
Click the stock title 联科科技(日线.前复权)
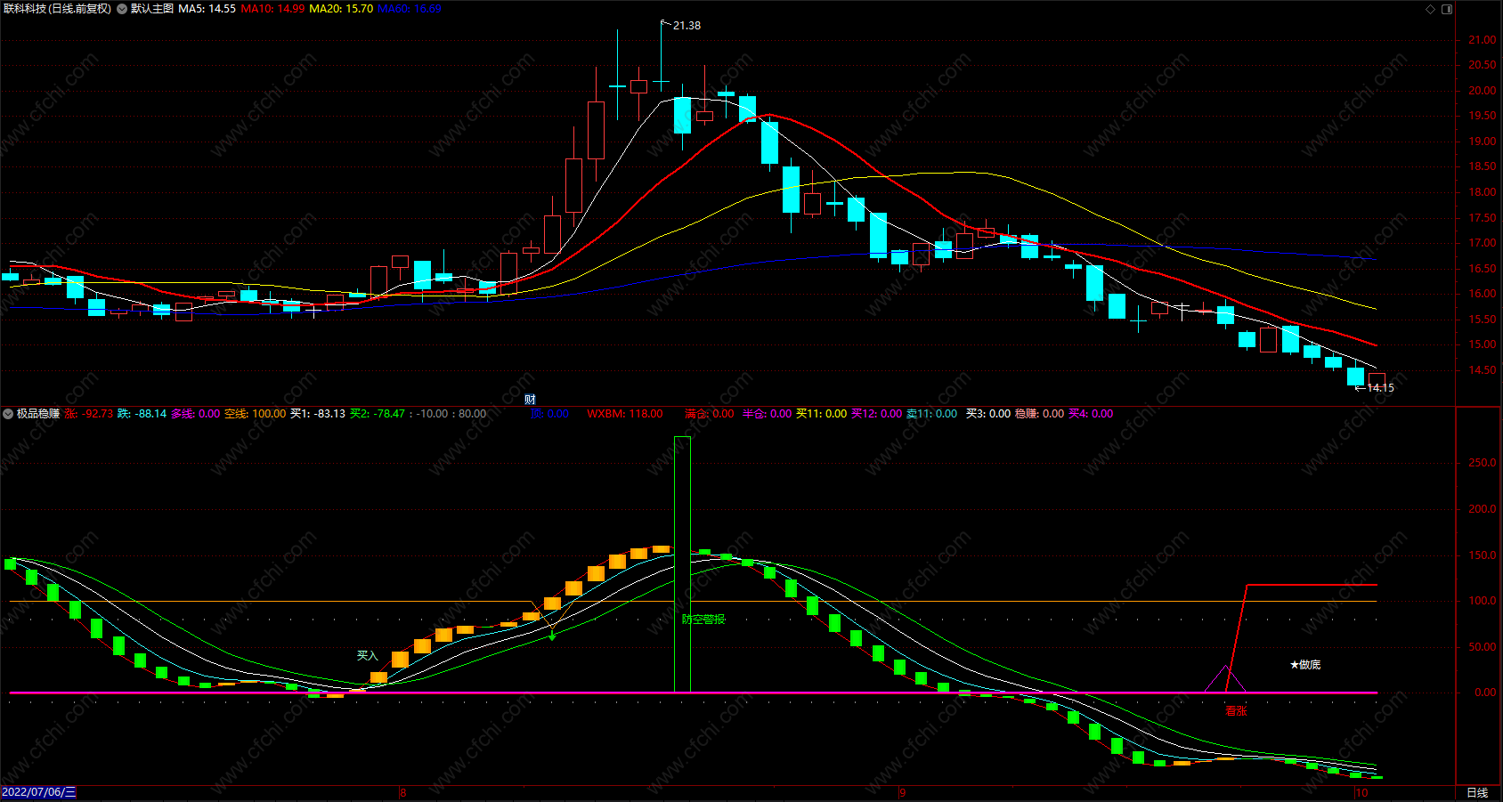coord(58,9)
